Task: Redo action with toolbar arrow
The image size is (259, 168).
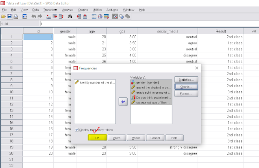Action: pos(40,17)
